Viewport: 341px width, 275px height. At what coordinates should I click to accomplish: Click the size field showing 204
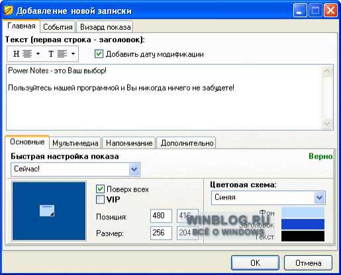coord(187,233)
